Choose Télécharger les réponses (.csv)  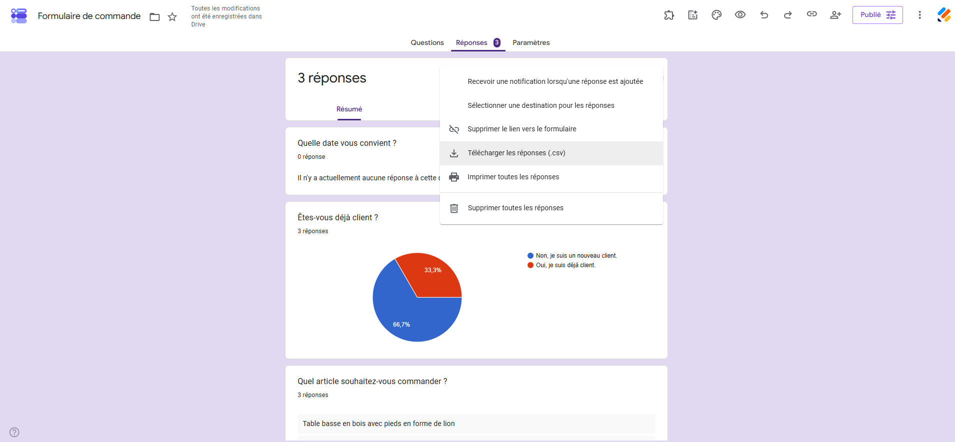551,153
